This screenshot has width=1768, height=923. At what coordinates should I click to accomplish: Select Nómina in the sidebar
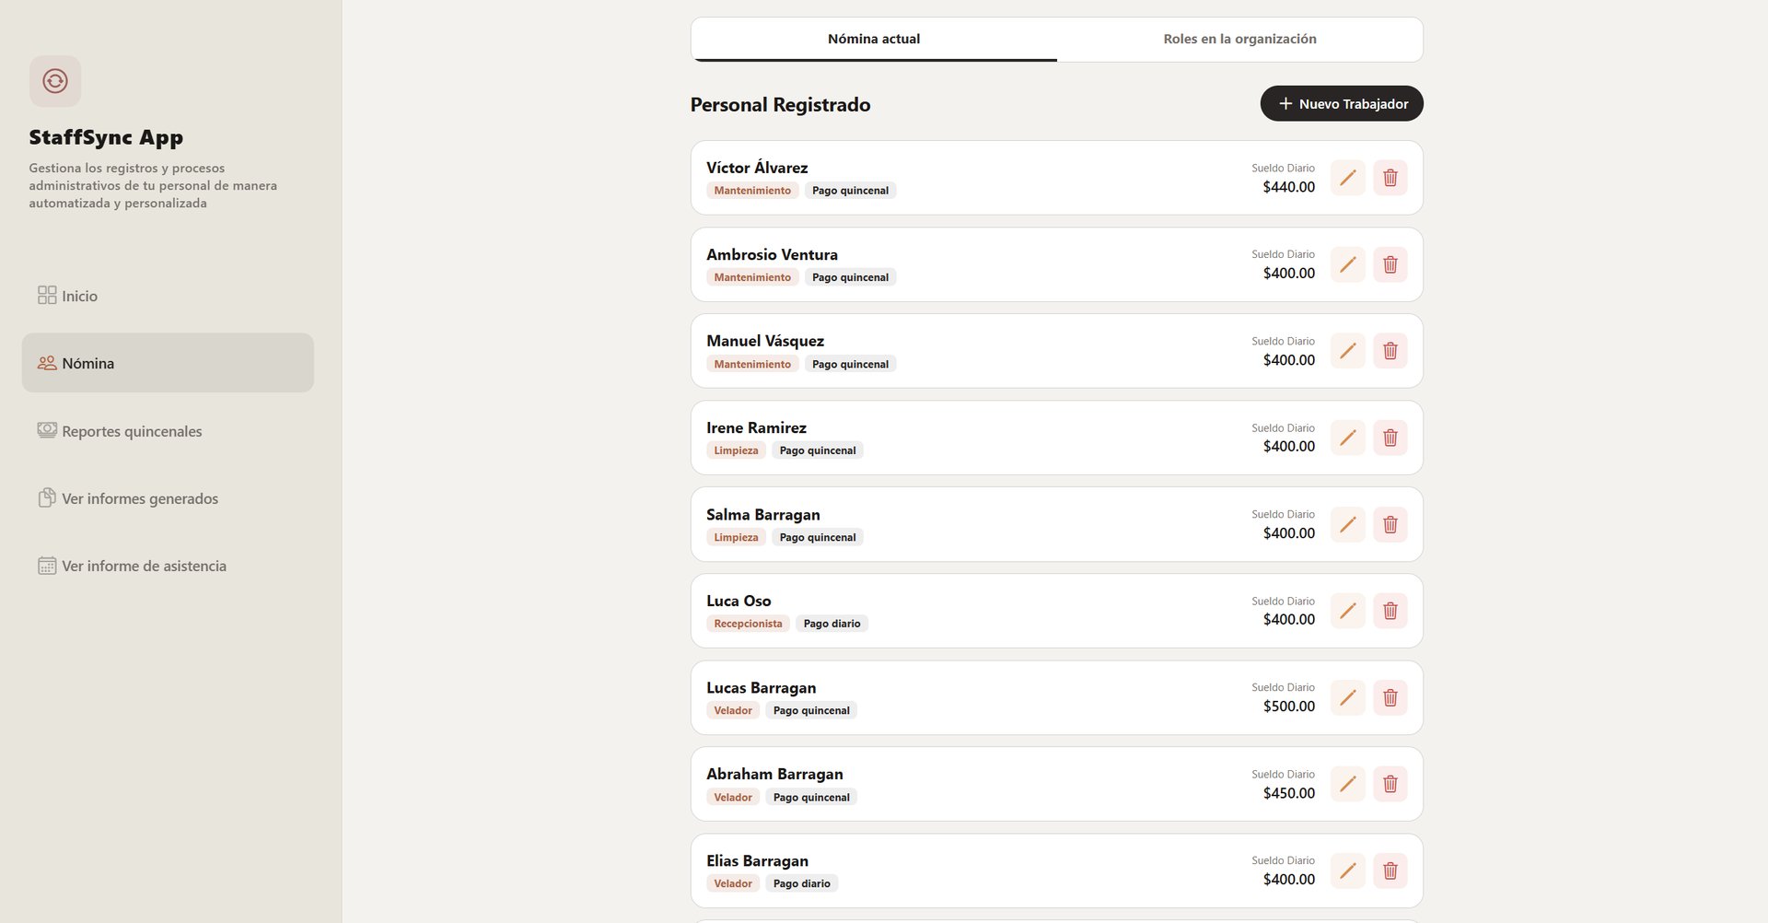(x=88, y=363)
